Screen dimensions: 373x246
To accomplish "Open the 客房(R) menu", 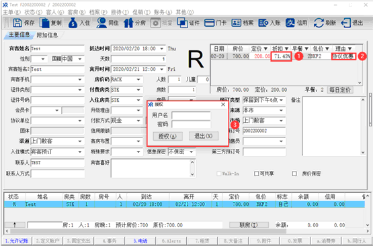I will point(77,12).
